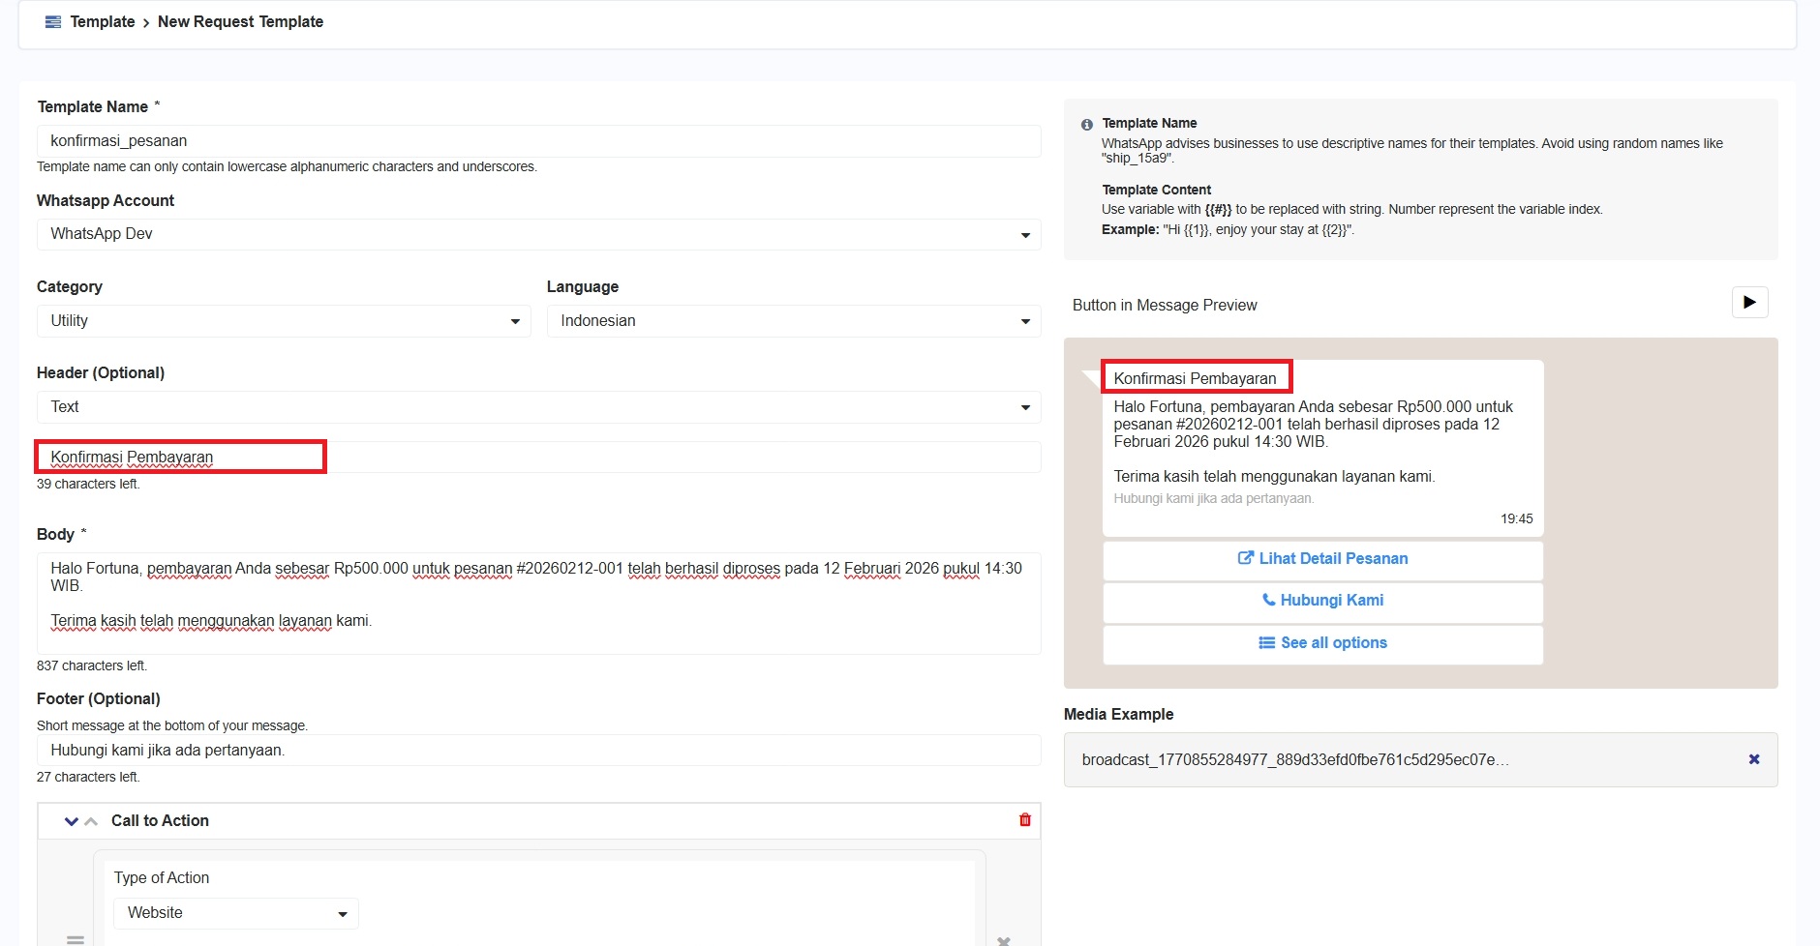Click the Template Name input field
This screenshot has height=946, width=1820.
tap(538, 141)
